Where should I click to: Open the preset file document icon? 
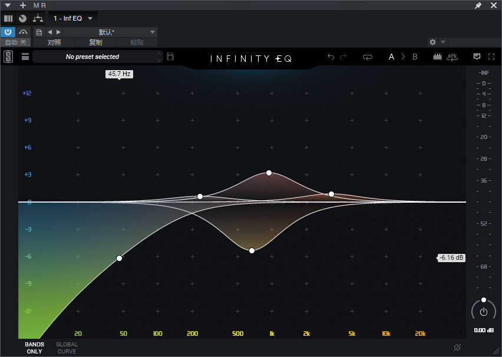point(39,32)
